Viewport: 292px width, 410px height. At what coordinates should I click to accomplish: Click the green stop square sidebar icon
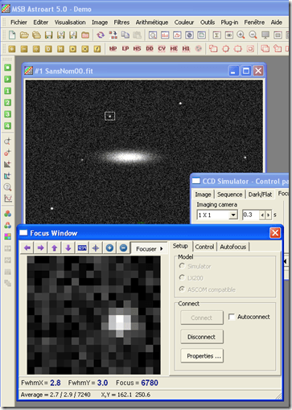7,68
